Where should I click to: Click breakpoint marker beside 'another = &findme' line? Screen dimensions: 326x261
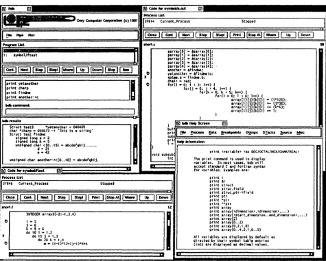click(148, 73)
